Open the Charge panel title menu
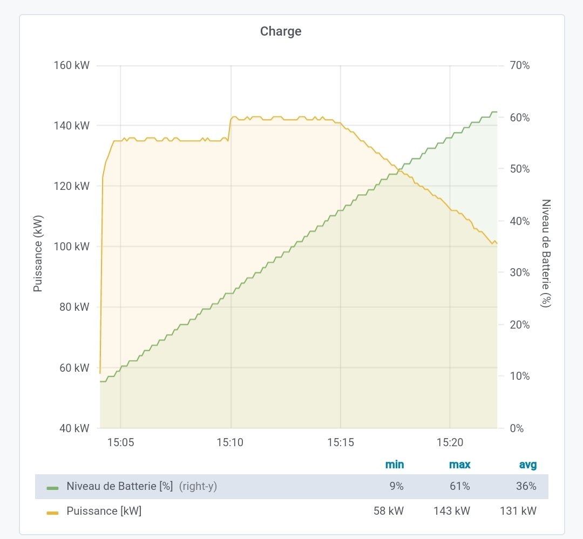The height and width of the screenshot is (539, 583). pos(281,31)
